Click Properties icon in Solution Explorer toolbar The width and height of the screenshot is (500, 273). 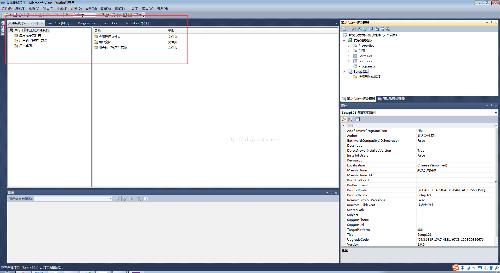pyautogui.click(x=344, y=29)
